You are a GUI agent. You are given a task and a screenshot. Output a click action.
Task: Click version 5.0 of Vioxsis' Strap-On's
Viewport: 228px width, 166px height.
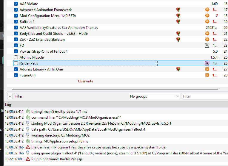coord(215,51)
